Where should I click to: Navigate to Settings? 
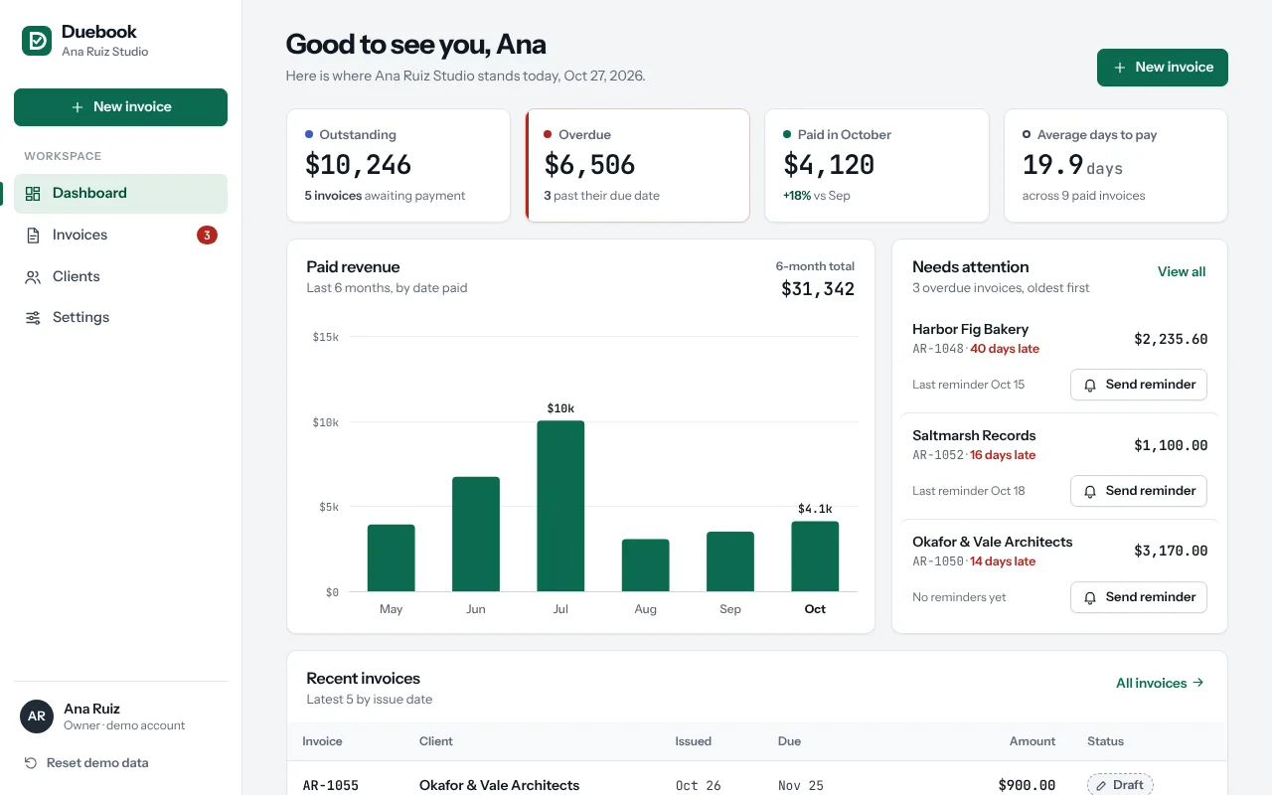[x=120, y=318]
